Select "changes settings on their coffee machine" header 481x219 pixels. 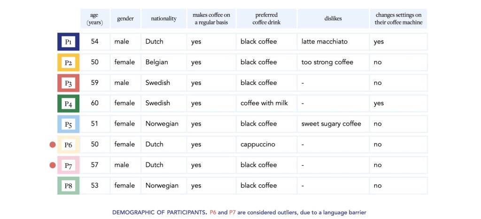point(398,19)
